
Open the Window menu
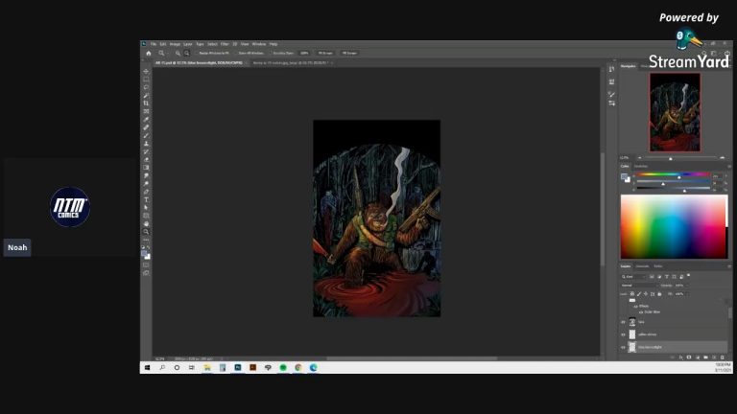coord(259,44)
